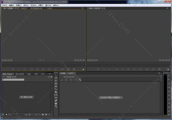Select the Zoom tool
172x120 pixels.
(56, 106)
